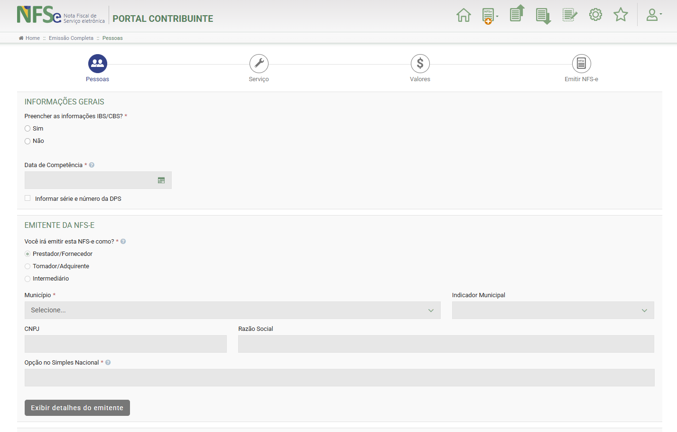Open the drafts document with pencil icon
The image size is (677, 432).
[570, 15]
